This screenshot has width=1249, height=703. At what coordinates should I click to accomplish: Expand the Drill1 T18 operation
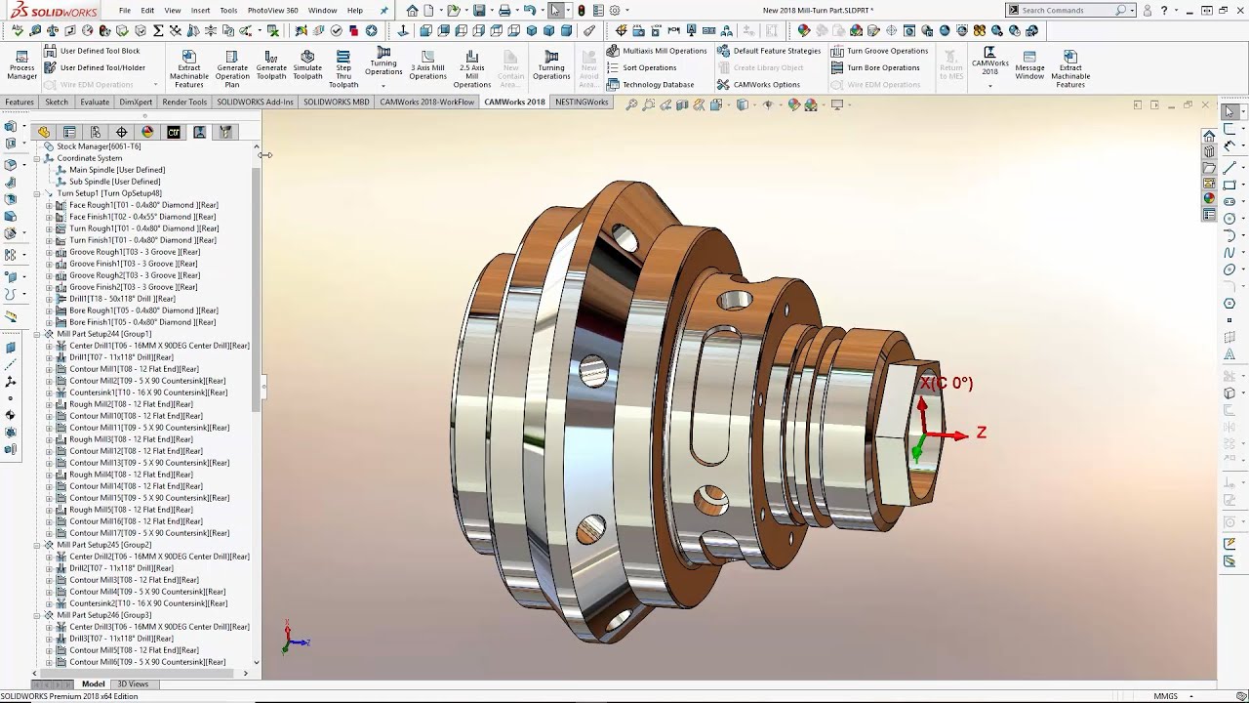50,299
